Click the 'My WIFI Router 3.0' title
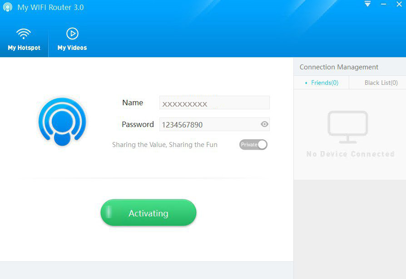The height and width of the screenshot is (279, 406). pyautogui.click(x=50, y=7)
